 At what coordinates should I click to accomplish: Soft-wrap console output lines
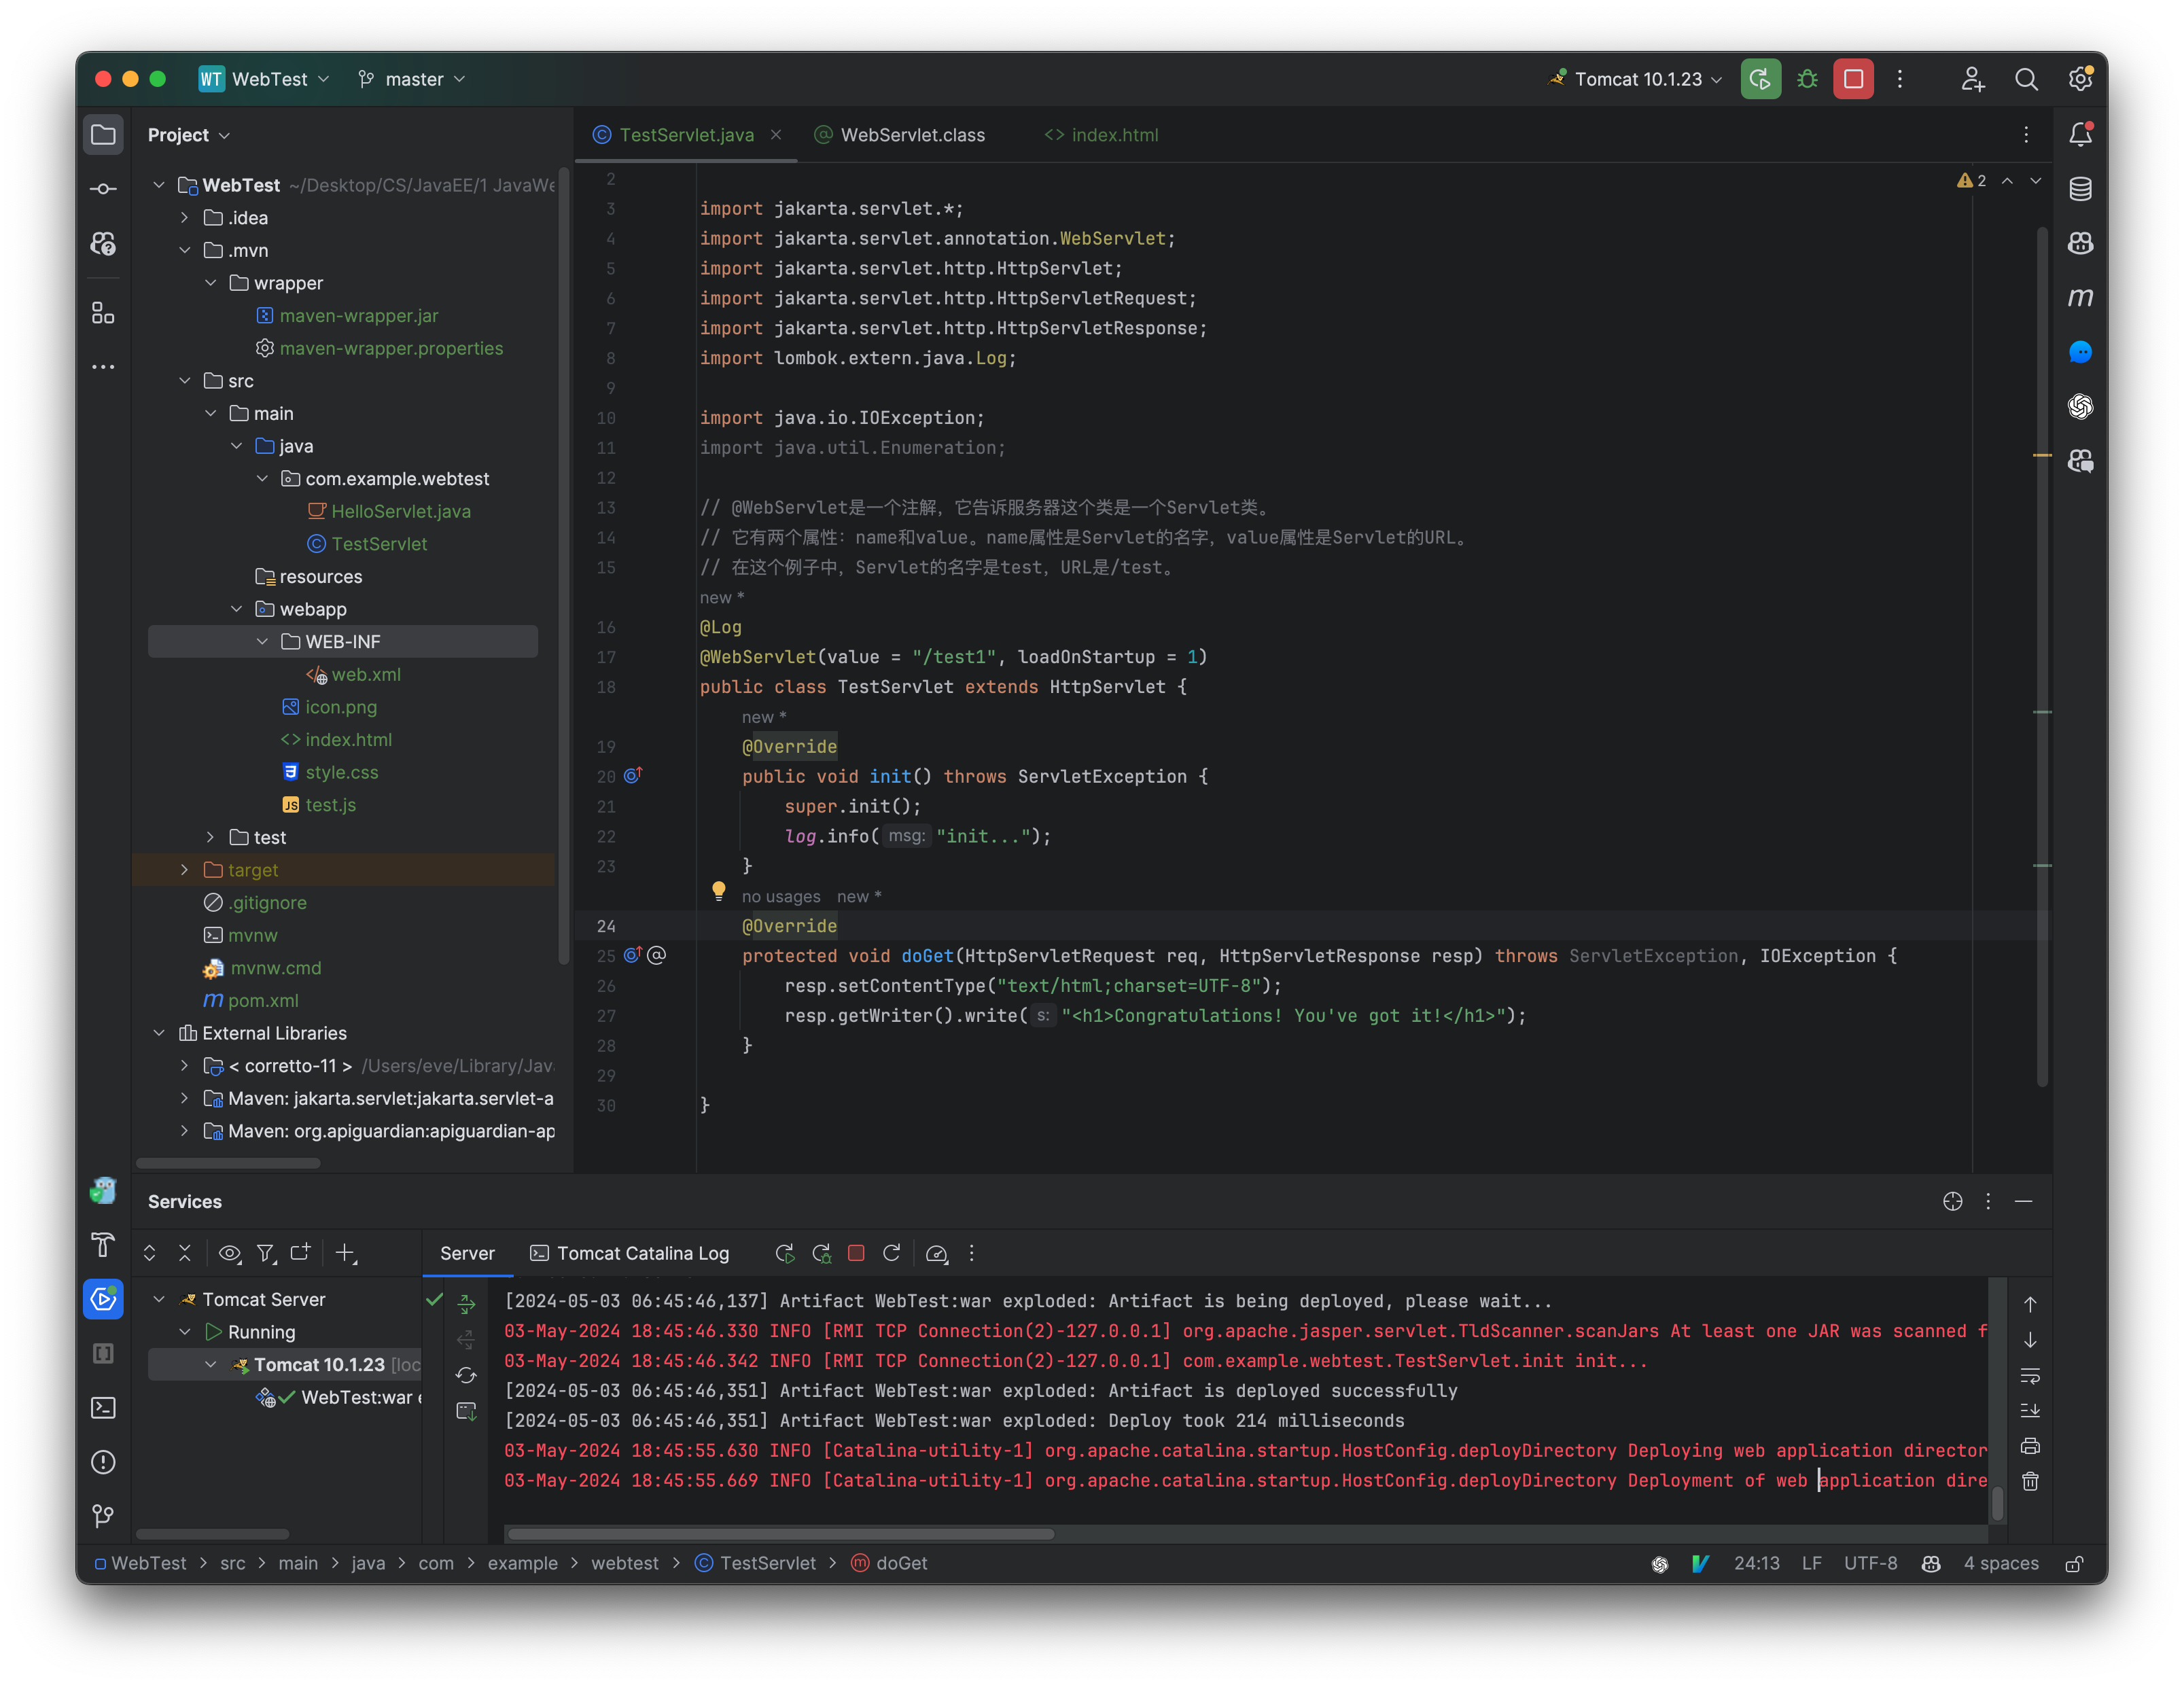(x=2031, y=1375)
